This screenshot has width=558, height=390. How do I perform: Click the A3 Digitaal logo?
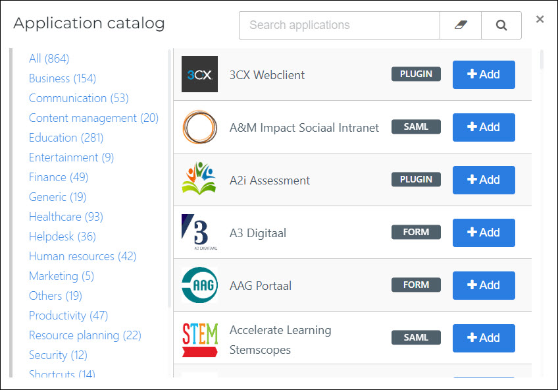(x=199, y=232)
